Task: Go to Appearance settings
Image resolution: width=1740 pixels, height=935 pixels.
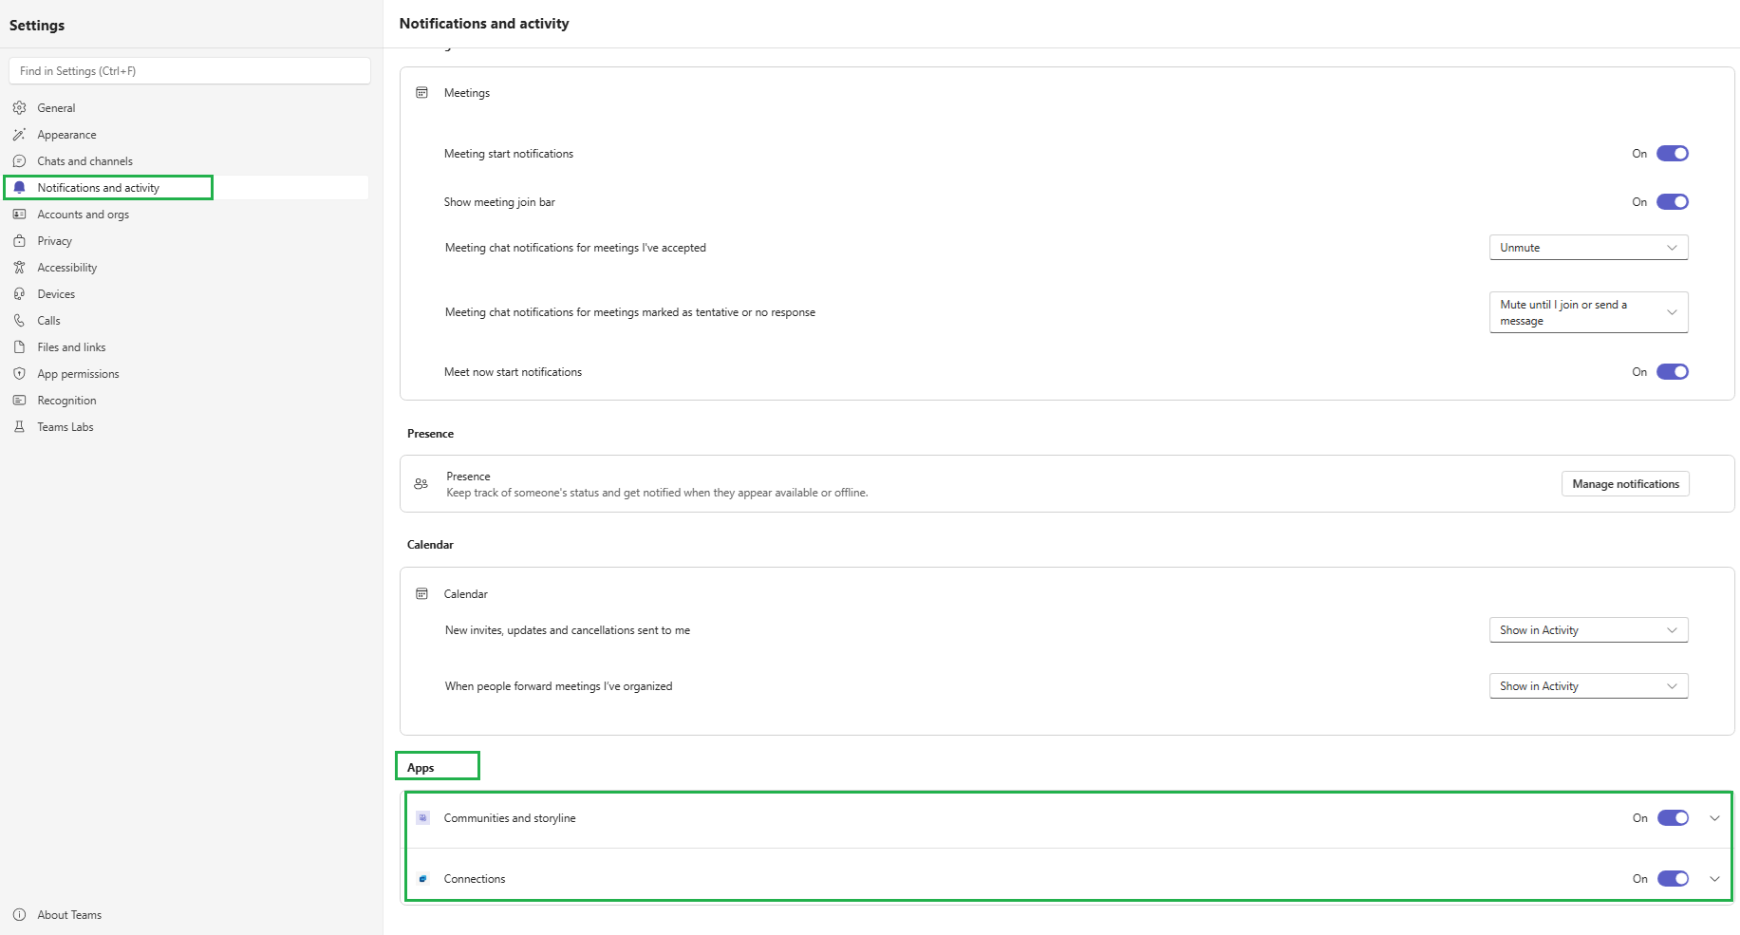Action: tap(189, 135)
